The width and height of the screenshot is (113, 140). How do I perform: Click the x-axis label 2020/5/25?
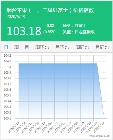click(79, 127)
